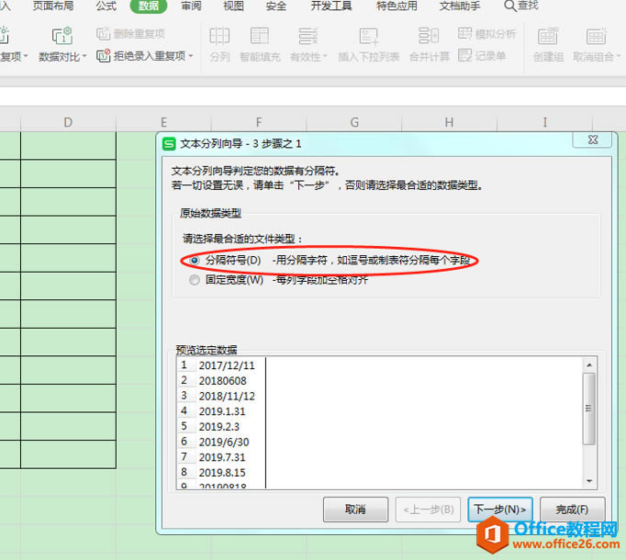Screen dimensions: 626x560
Task: Click the Search (查找) magnifier icon
Action: point(509,6)
